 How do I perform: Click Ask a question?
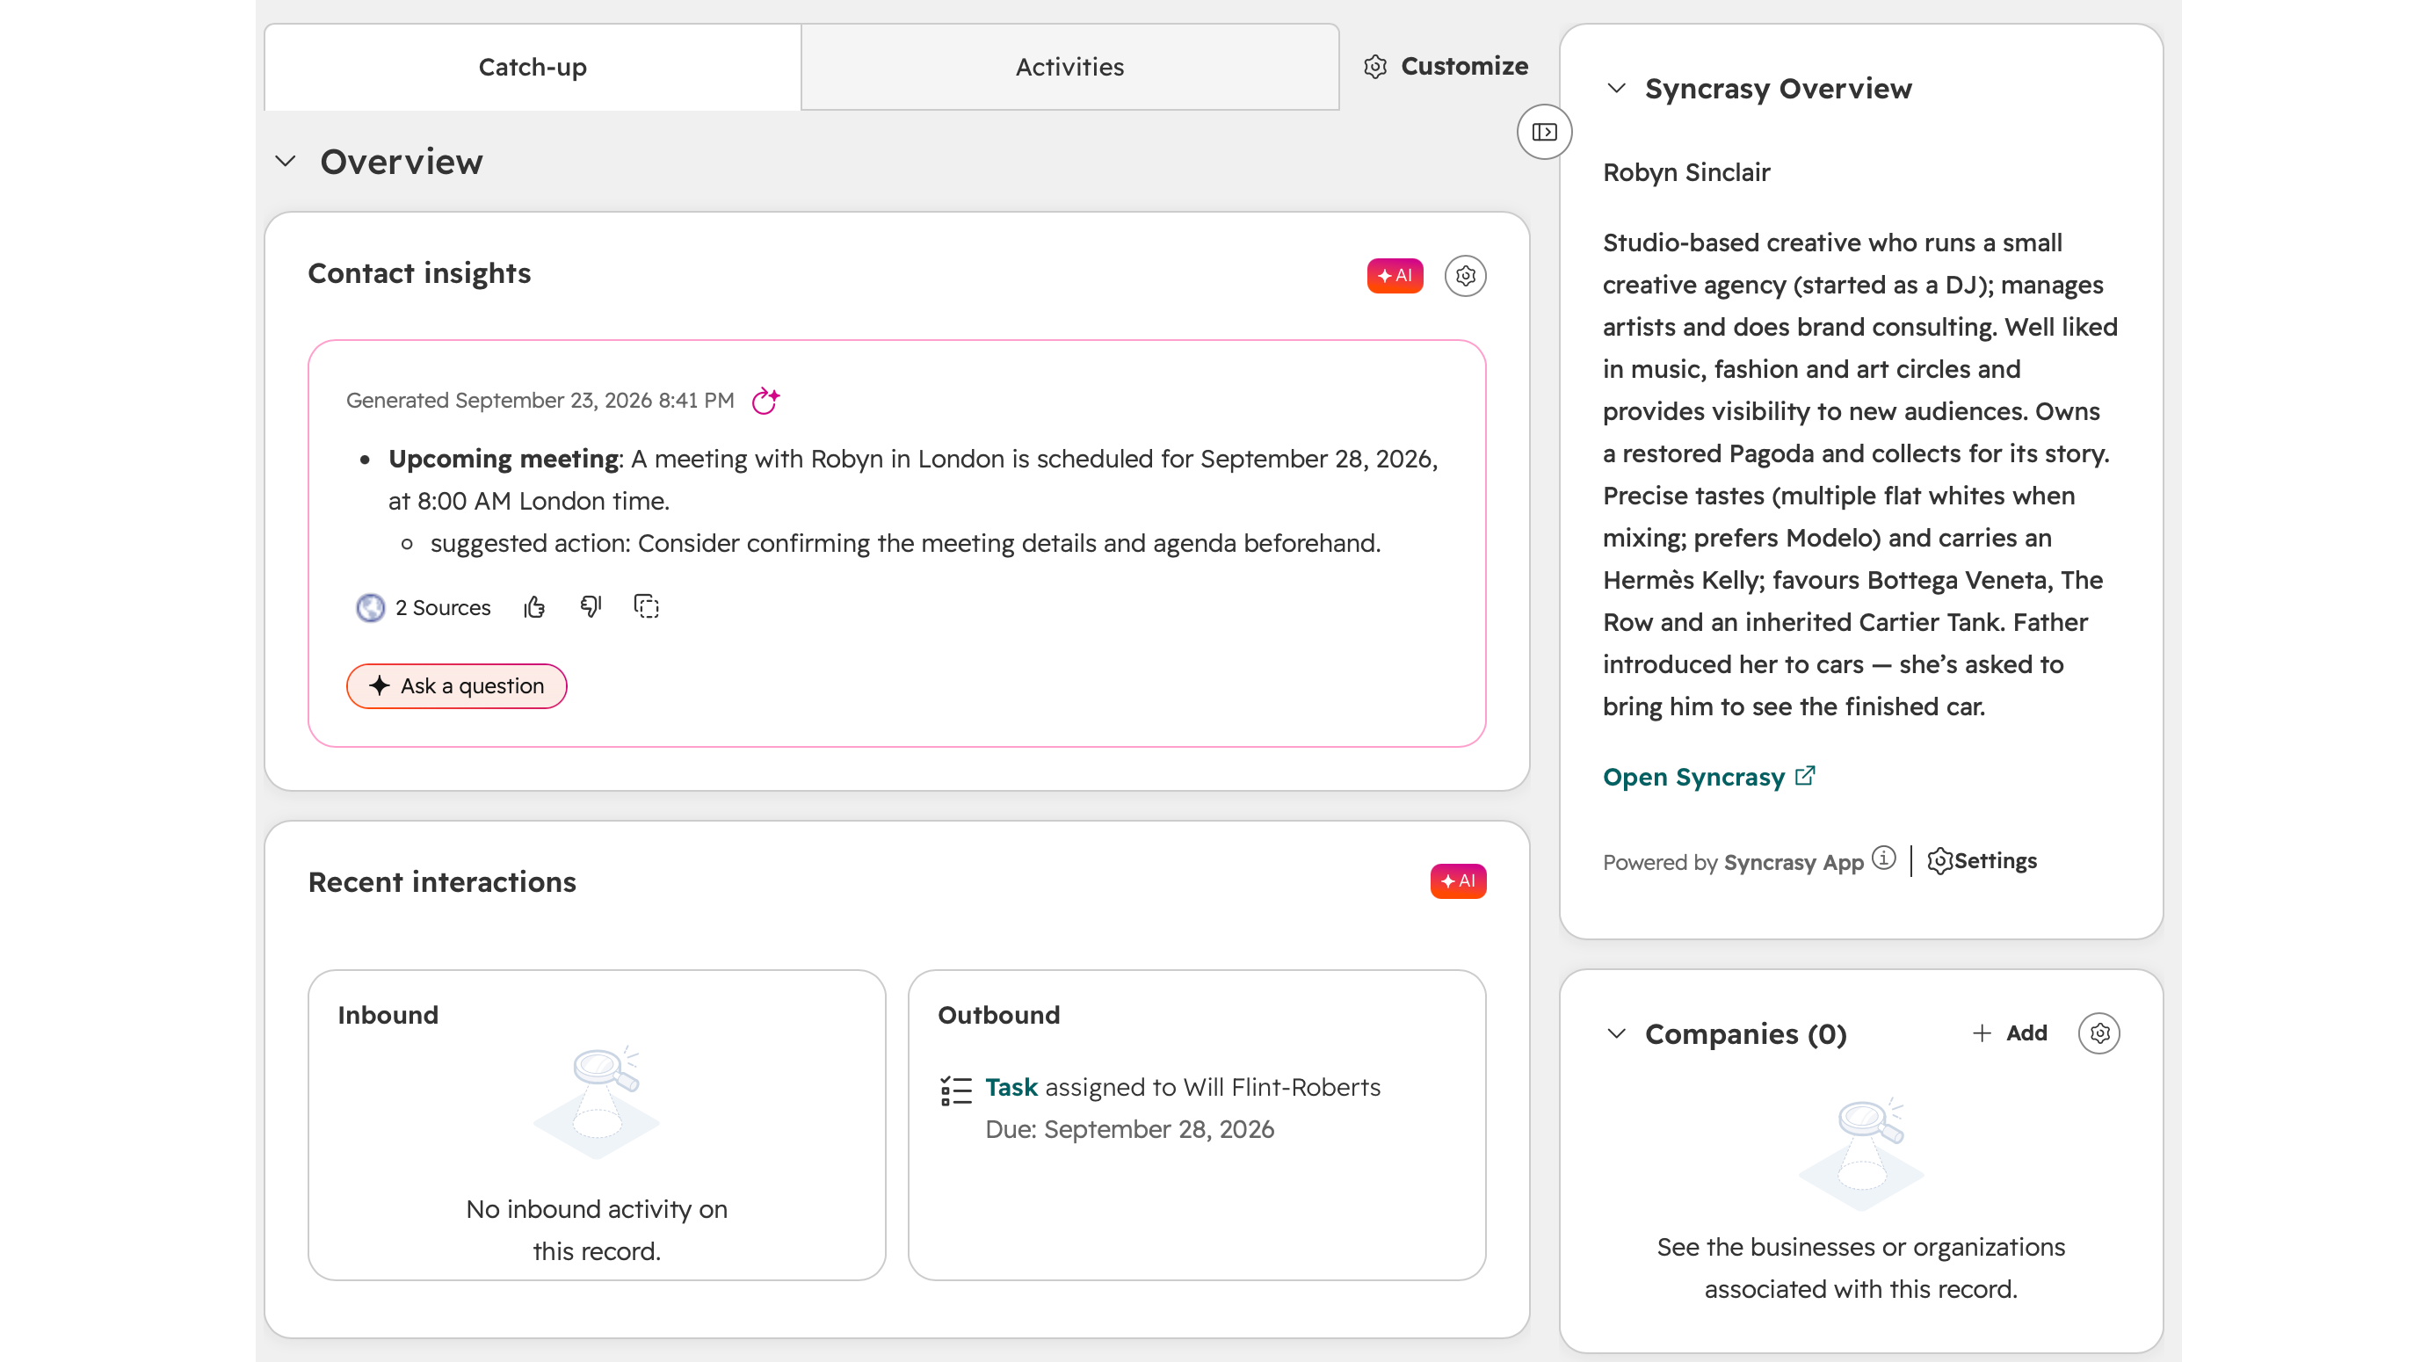click(457, 686)
